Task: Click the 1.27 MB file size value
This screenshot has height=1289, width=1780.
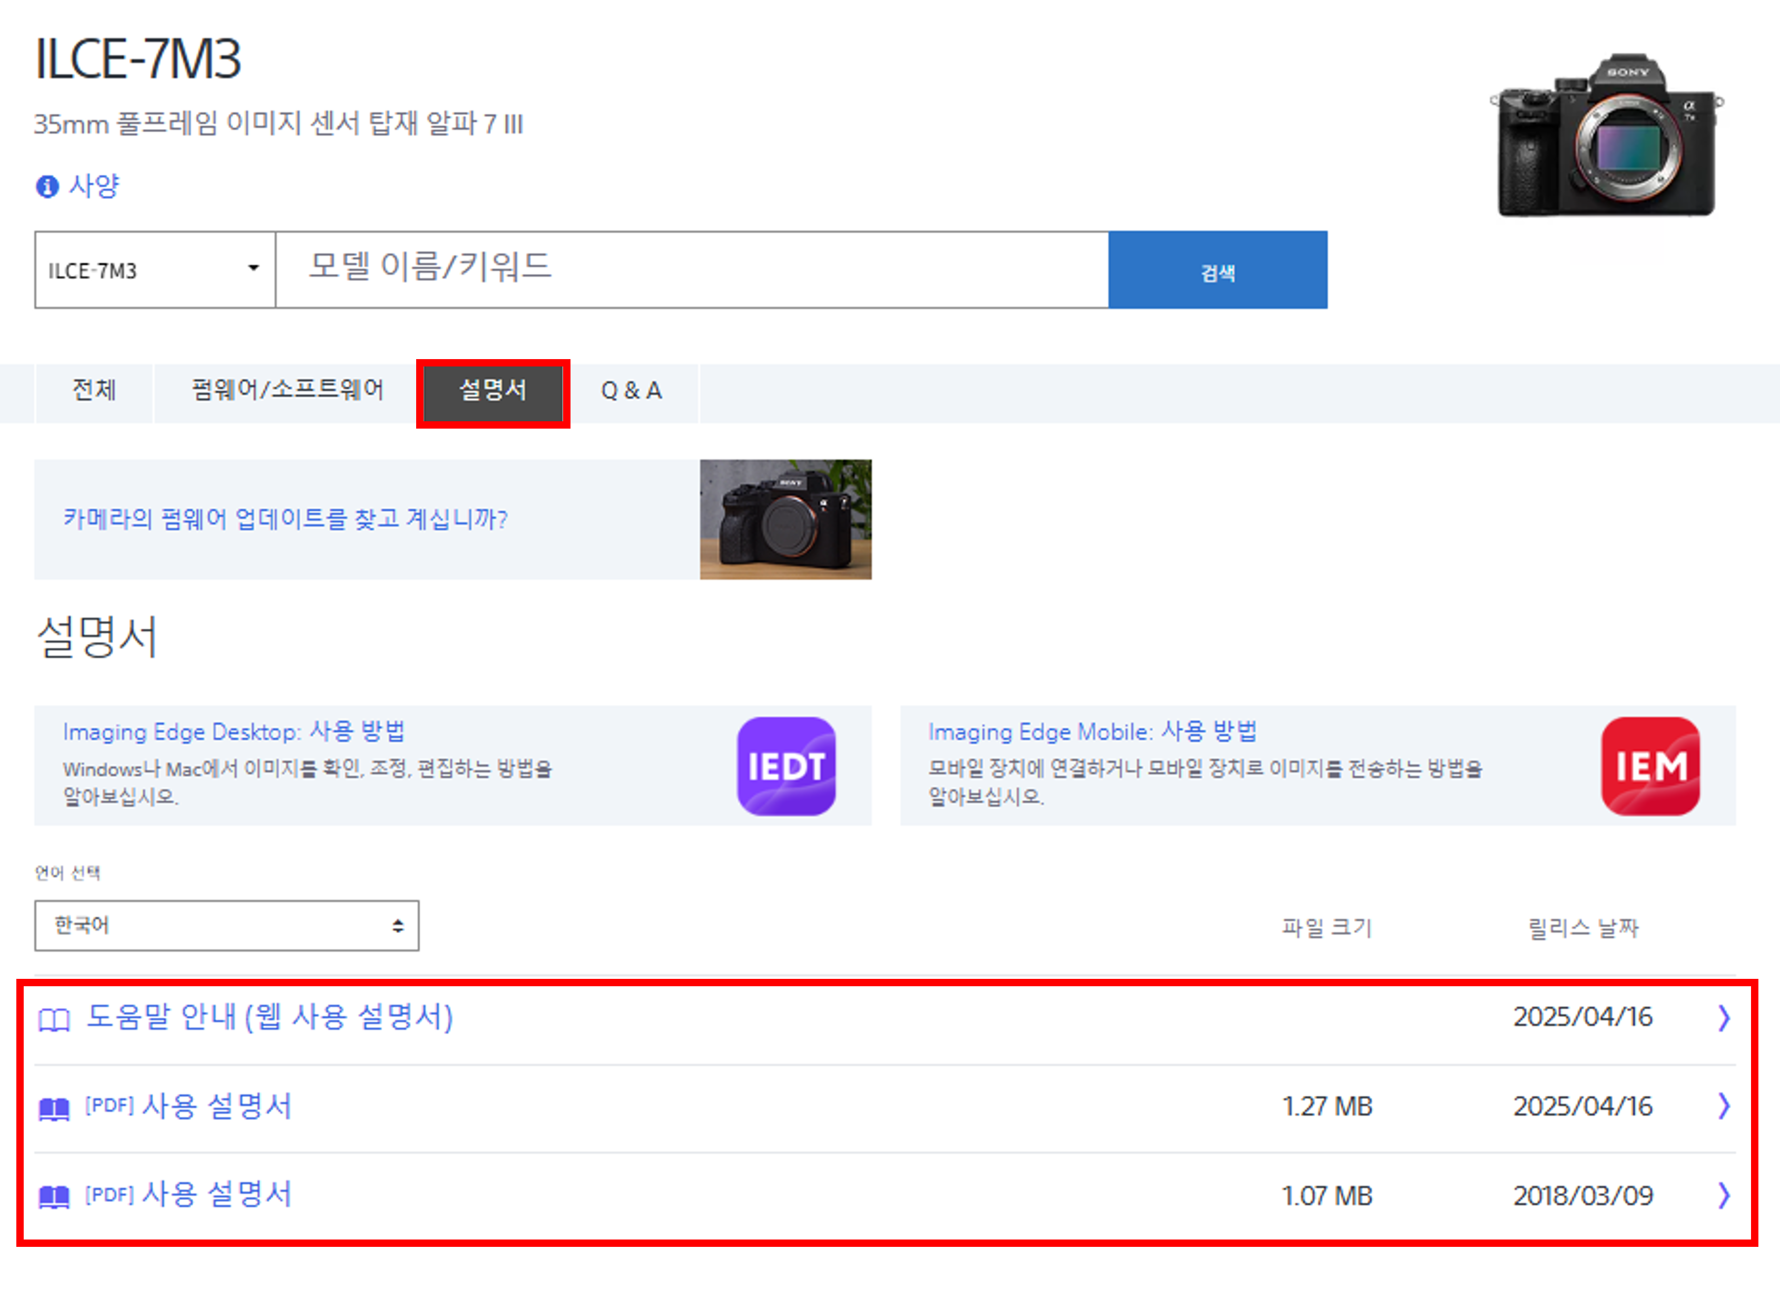Action: pyautogui.click(x=1327, y=1106)
